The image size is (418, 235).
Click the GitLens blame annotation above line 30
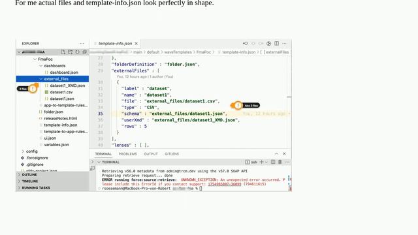145,77
